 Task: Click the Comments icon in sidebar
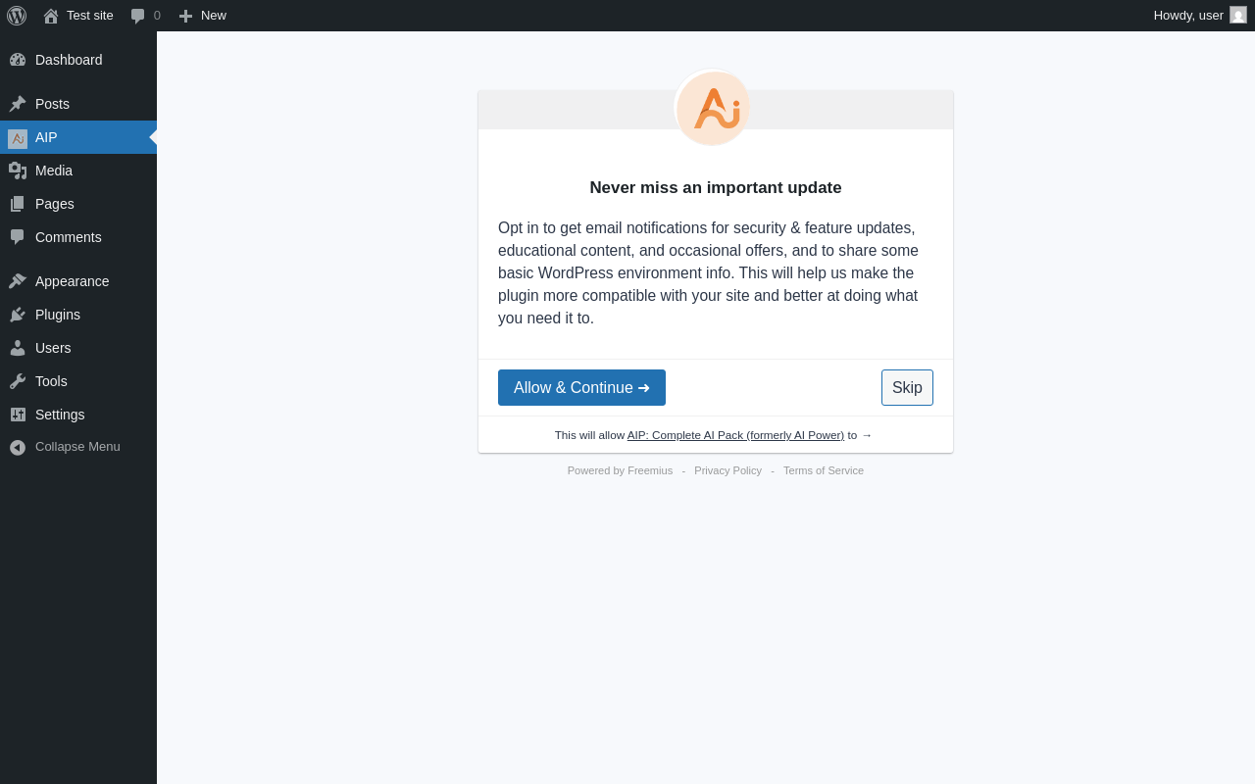(18, 237)
